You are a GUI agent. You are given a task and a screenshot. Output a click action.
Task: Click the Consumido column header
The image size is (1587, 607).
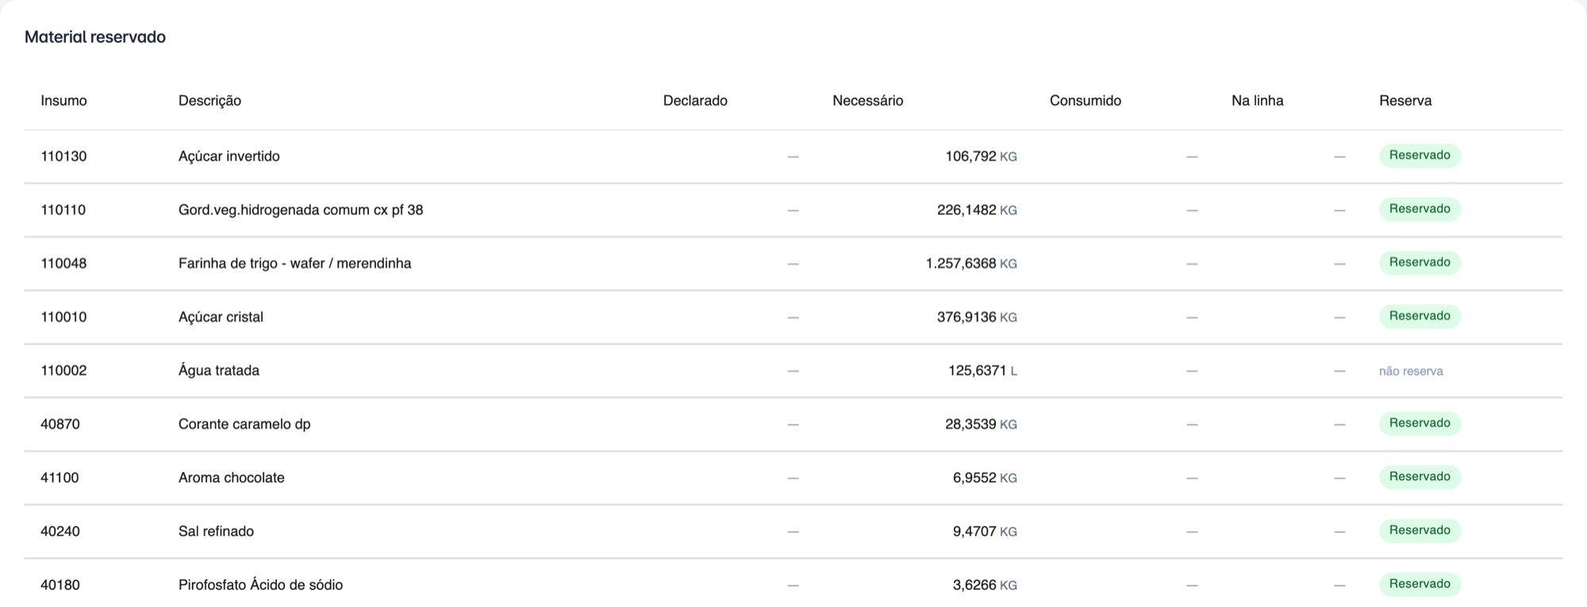(x=1085, y=101)
